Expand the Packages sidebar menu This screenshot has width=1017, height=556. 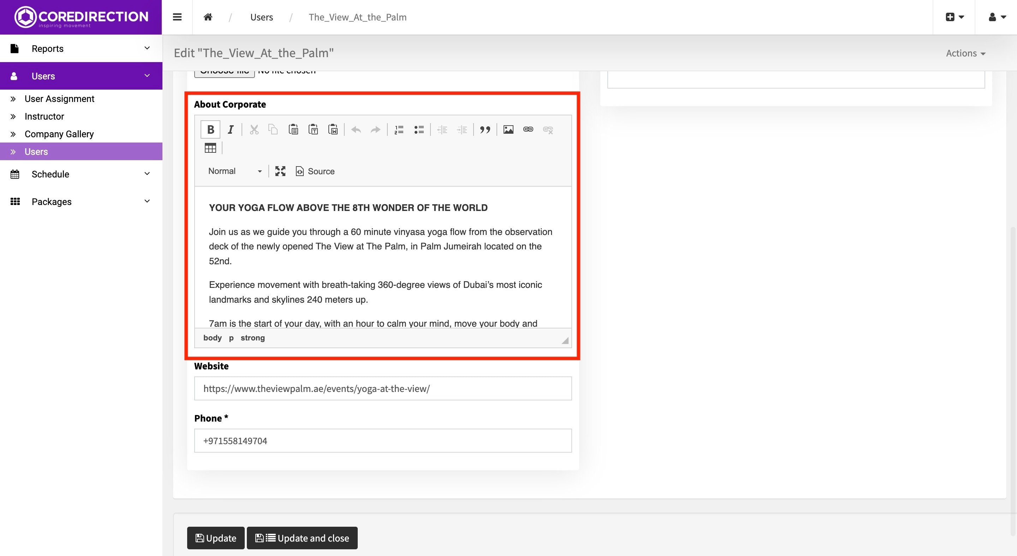(x=81, y=201)
